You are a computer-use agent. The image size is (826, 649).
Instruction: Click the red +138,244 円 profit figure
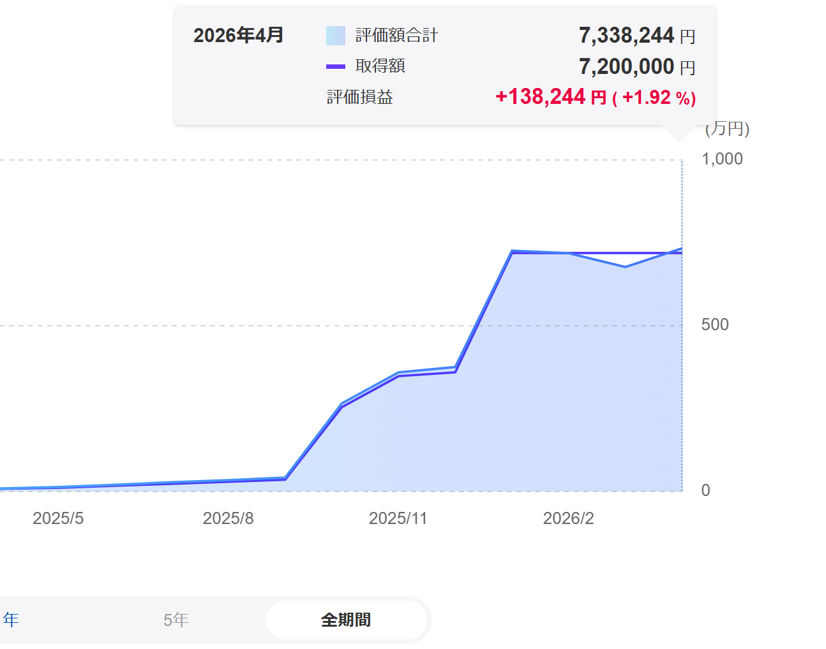(550, 97)
